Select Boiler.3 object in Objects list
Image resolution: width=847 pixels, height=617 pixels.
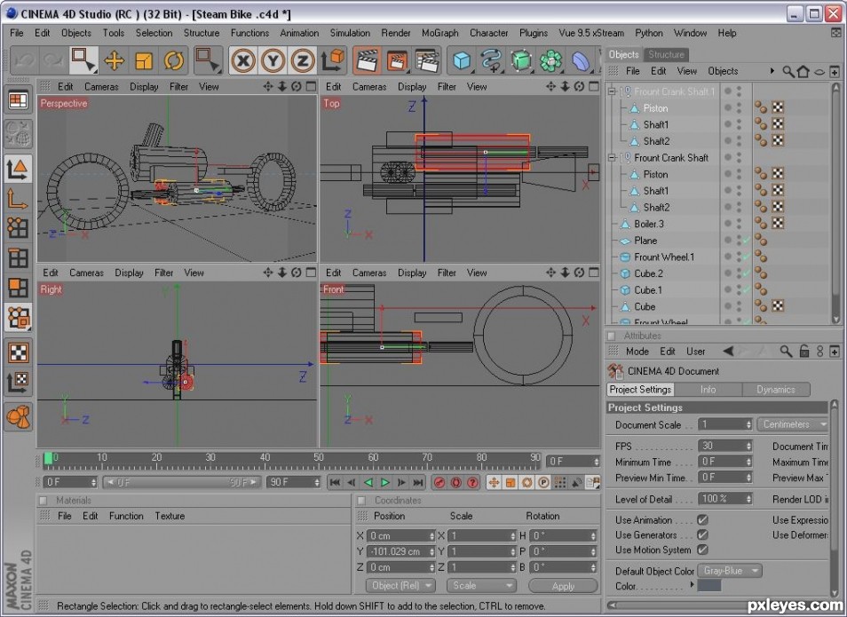click(649, 224)
